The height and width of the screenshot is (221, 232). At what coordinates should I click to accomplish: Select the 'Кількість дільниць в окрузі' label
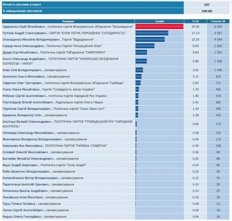pos(22,5)
